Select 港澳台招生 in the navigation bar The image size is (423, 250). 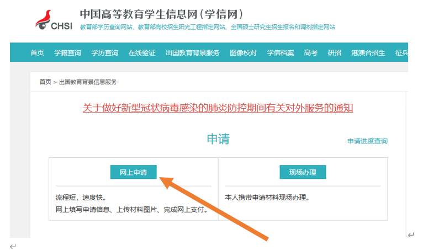pos(368,53)
